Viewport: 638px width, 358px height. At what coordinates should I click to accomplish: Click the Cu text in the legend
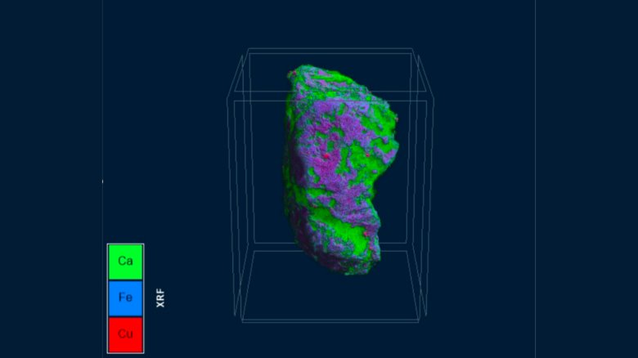point(125,334)
